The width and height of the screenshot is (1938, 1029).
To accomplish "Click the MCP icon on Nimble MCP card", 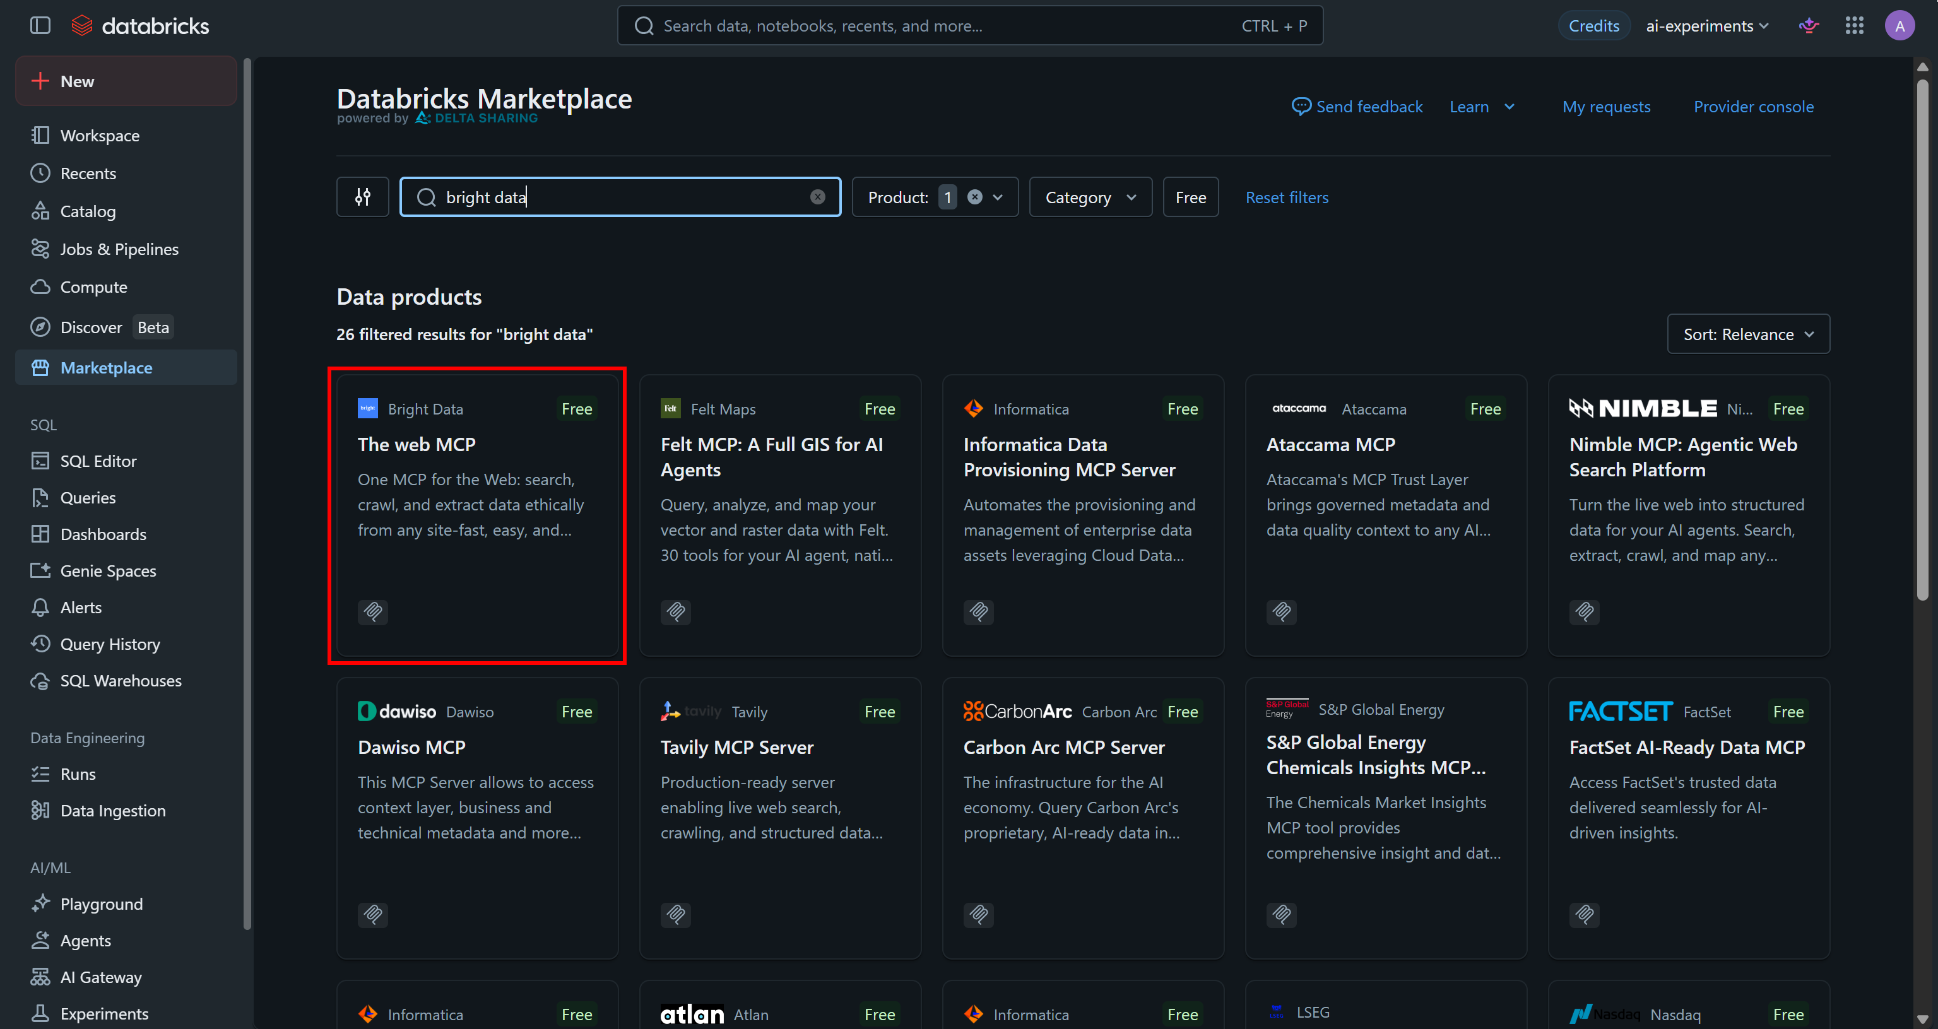I will click(x=1585, y=611).
